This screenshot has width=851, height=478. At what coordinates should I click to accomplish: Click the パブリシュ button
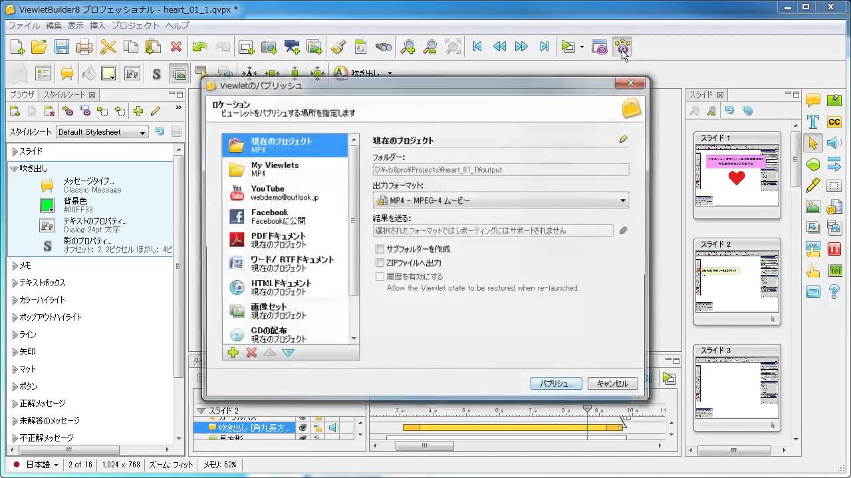pos(556,384)
